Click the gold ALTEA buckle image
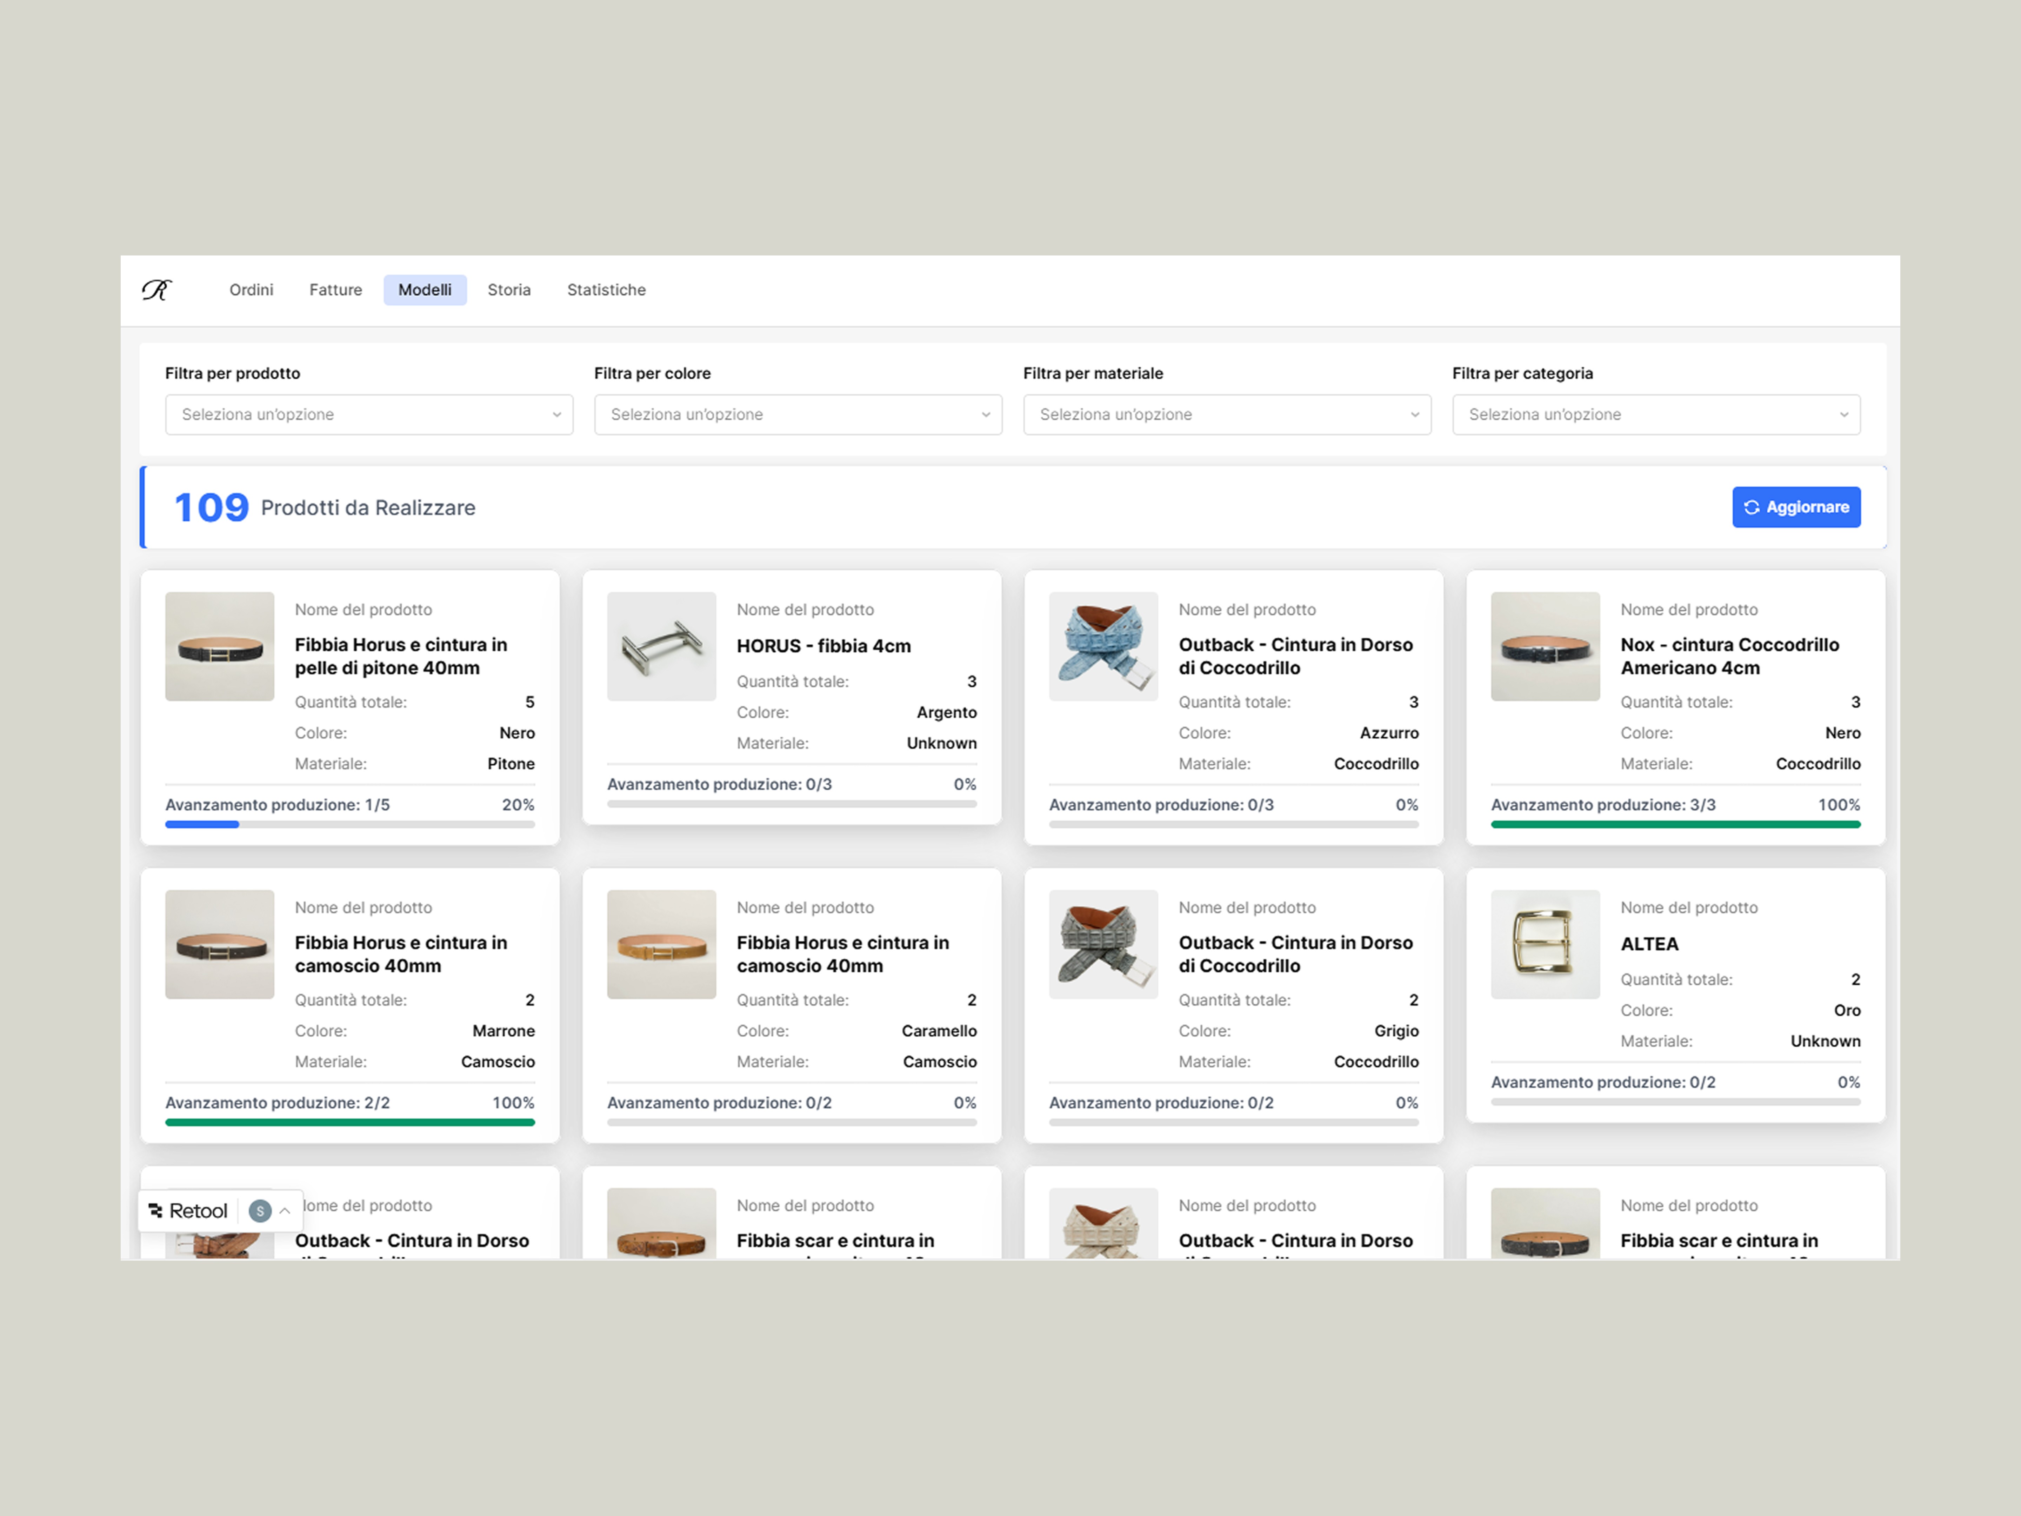 1544,944
